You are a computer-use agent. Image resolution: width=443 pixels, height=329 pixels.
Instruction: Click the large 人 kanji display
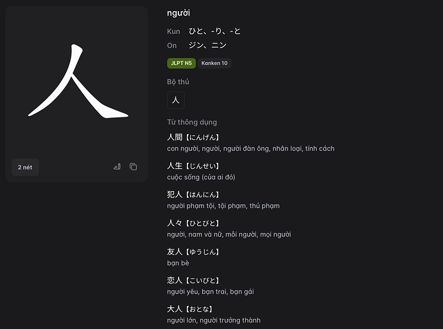[x=77, y=82]
